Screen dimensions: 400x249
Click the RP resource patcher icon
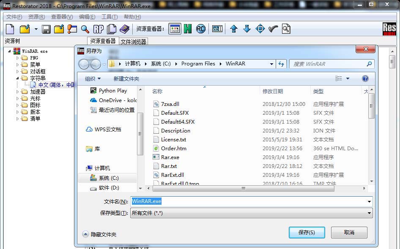98,29
